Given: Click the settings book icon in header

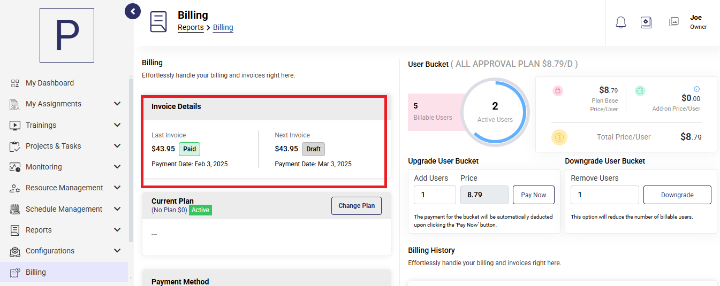Looking at the screenshot, I should (646, 22).
